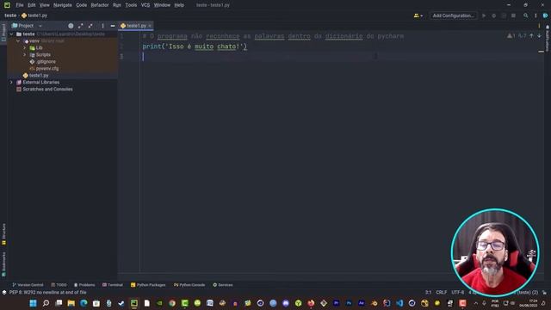The image size is (551, 310).
Task: Open the Navigate menu
Action: click(63, 5)
